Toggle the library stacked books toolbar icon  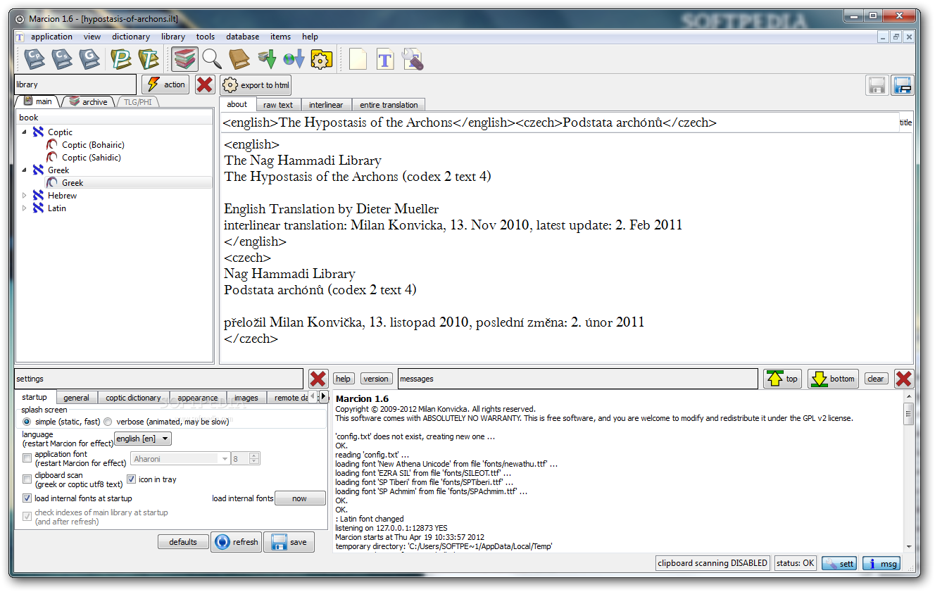click(x=184, y=59)
